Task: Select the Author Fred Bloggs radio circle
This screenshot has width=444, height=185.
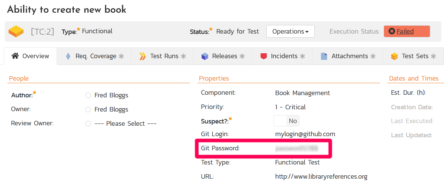Action: pos(88,95)
